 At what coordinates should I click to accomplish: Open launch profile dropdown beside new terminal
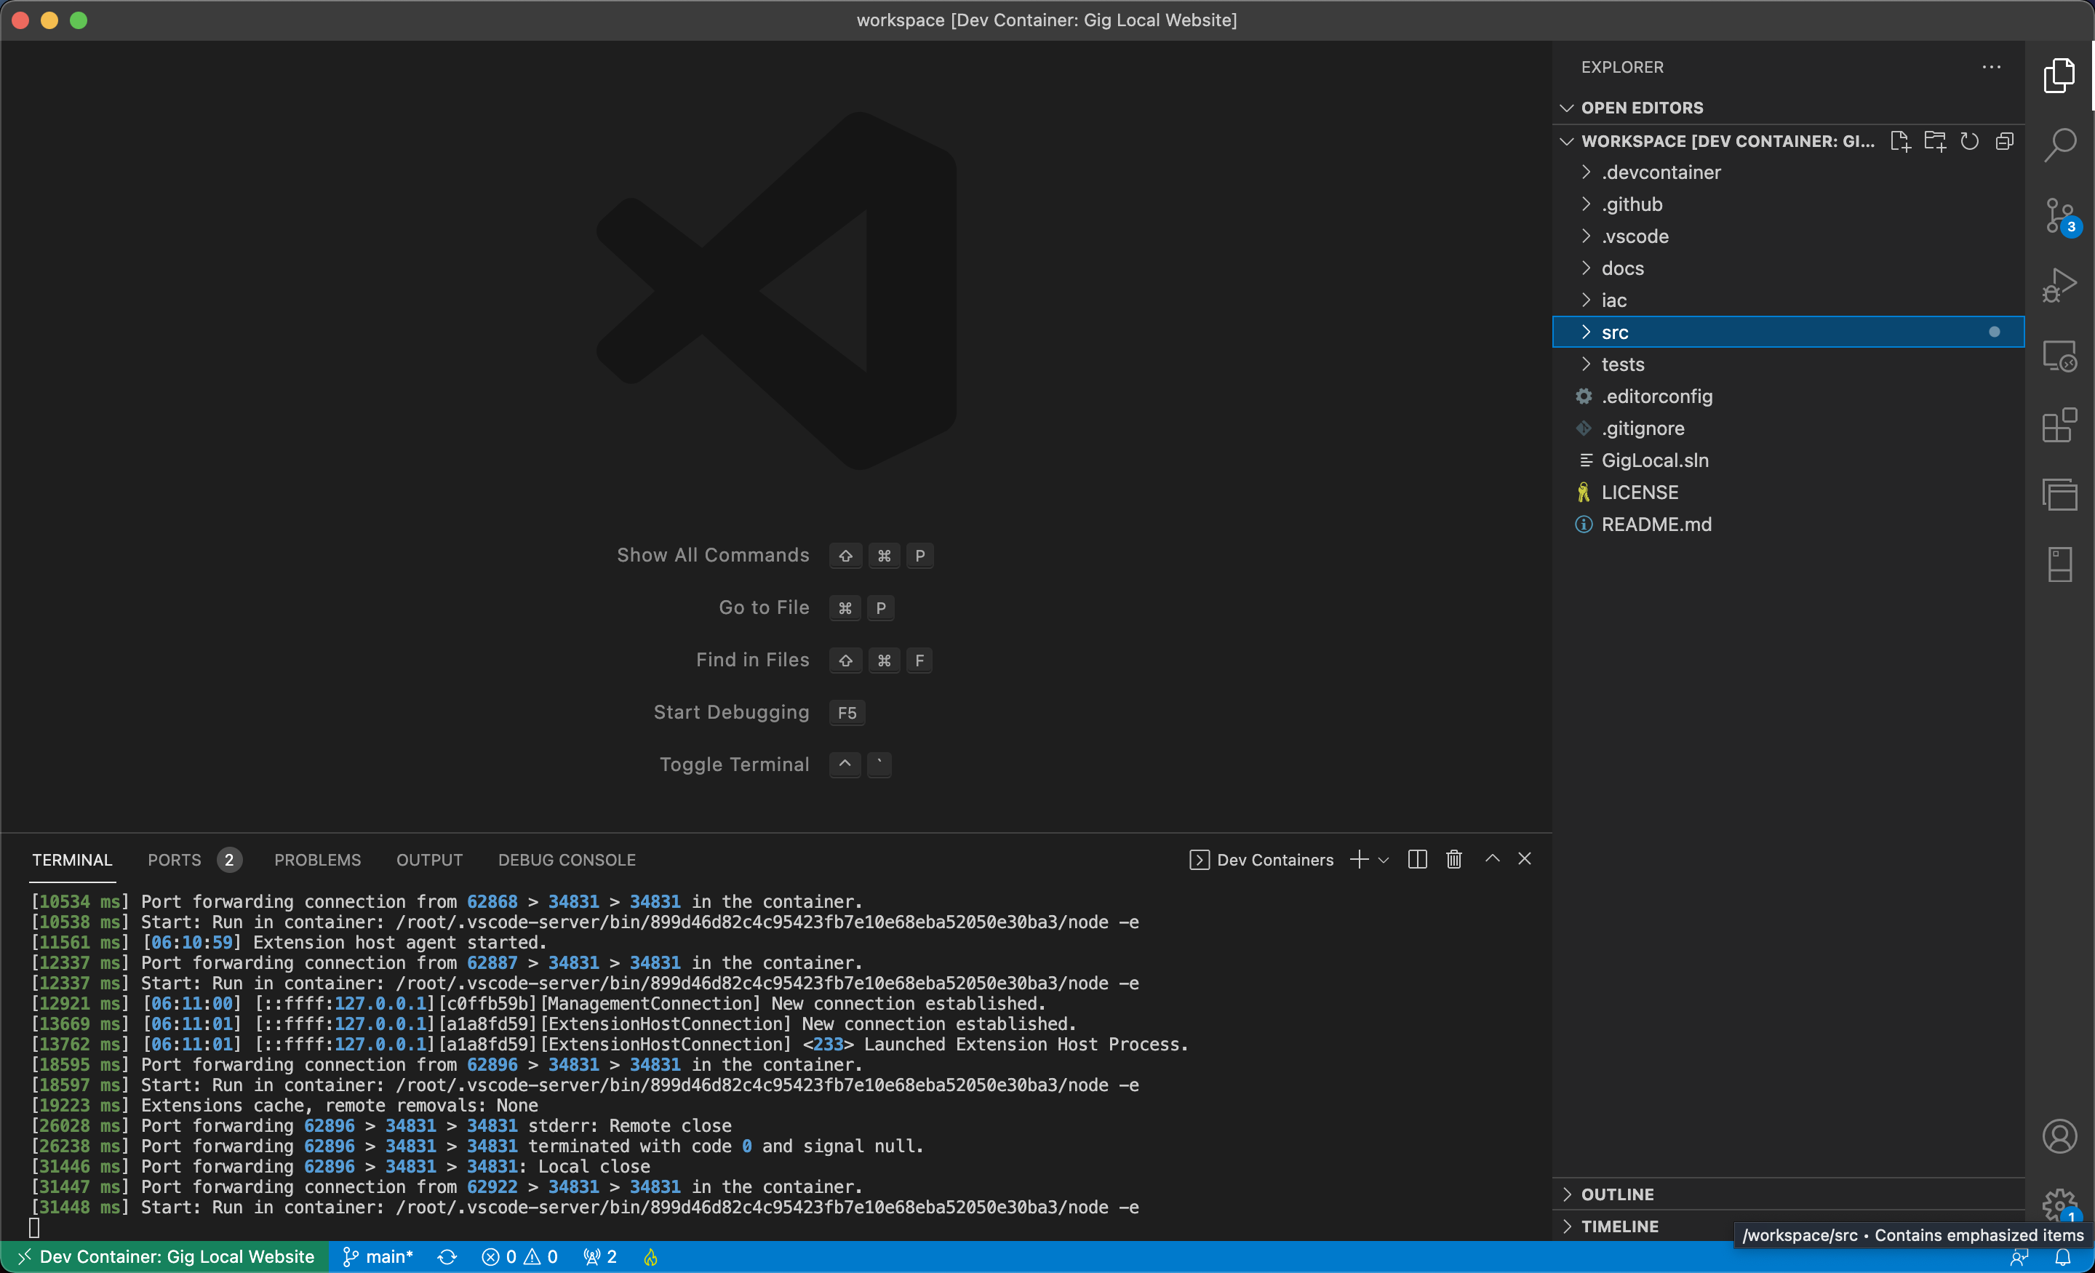(1384, 860)
